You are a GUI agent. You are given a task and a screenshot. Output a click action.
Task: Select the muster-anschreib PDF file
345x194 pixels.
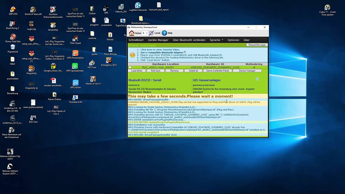53,82
